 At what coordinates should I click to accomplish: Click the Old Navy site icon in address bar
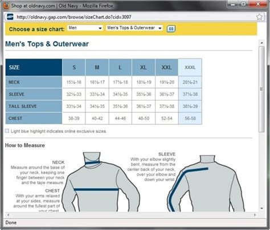(x=10, y=17)
